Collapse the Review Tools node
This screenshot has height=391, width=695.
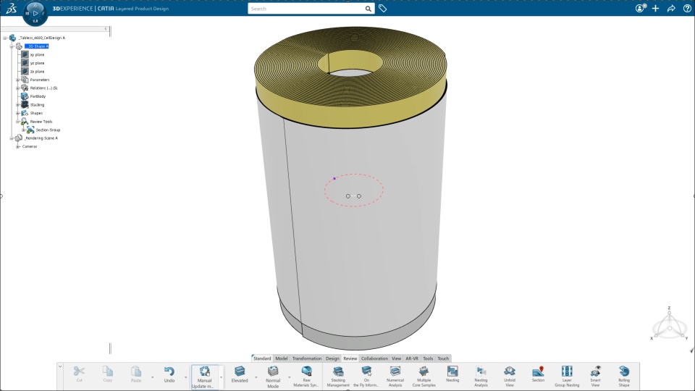(x=17, y=122)
